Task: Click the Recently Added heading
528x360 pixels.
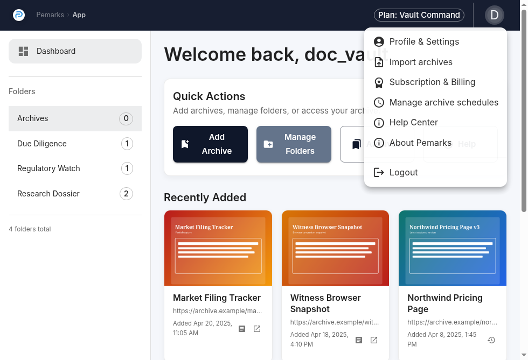Action: pyautogui.click(x=205, y=197)
